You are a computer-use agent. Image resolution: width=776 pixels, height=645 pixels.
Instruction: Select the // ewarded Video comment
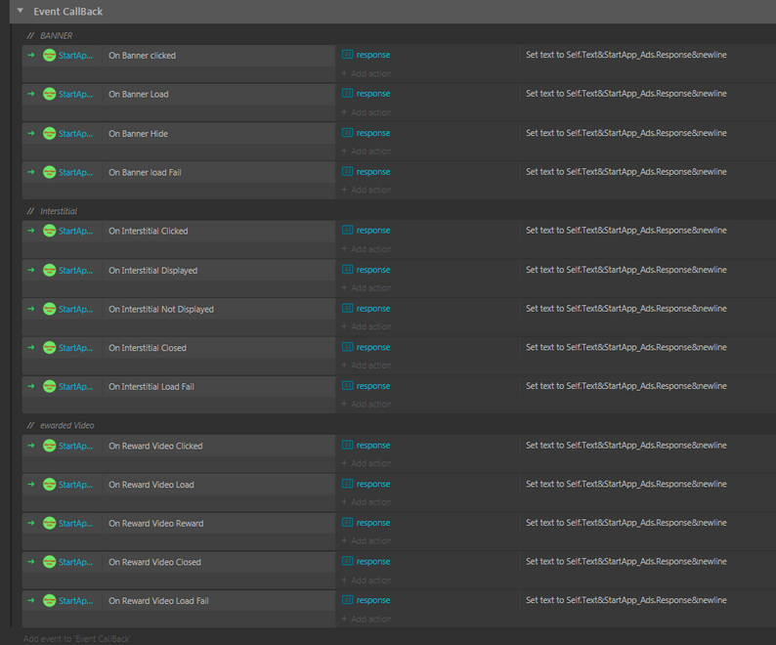(61, 425)
